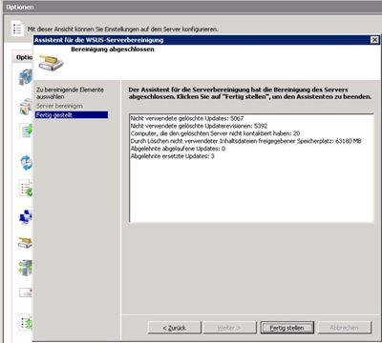Open the e-mail notification envelope option icon

point(26,293)
